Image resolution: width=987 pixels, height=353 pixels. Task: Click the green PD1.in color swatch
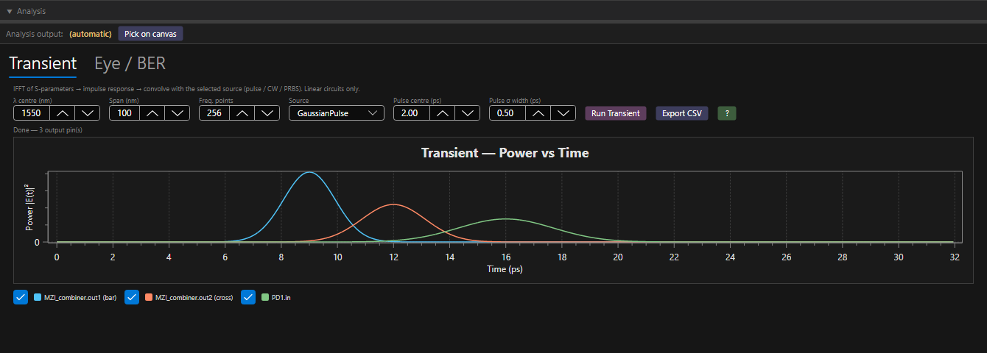click(266, 297)
